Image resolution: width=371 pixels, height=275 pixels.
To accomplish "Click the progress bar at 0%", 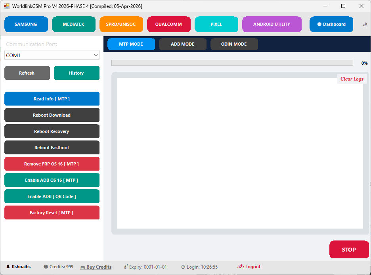I will 232,63.
